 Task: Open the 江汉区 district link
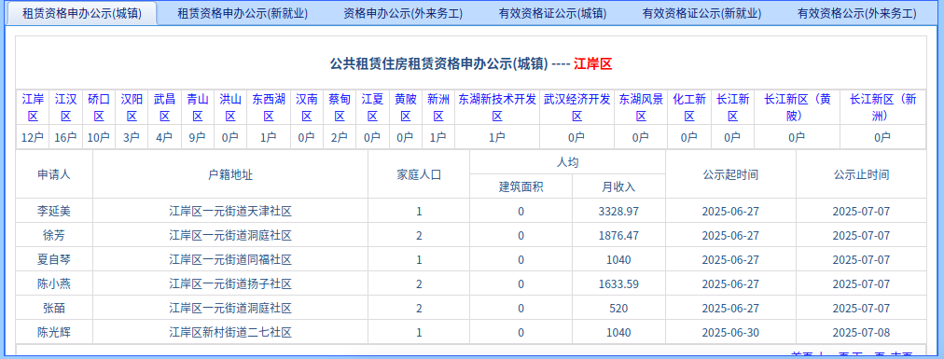(65, 107)
